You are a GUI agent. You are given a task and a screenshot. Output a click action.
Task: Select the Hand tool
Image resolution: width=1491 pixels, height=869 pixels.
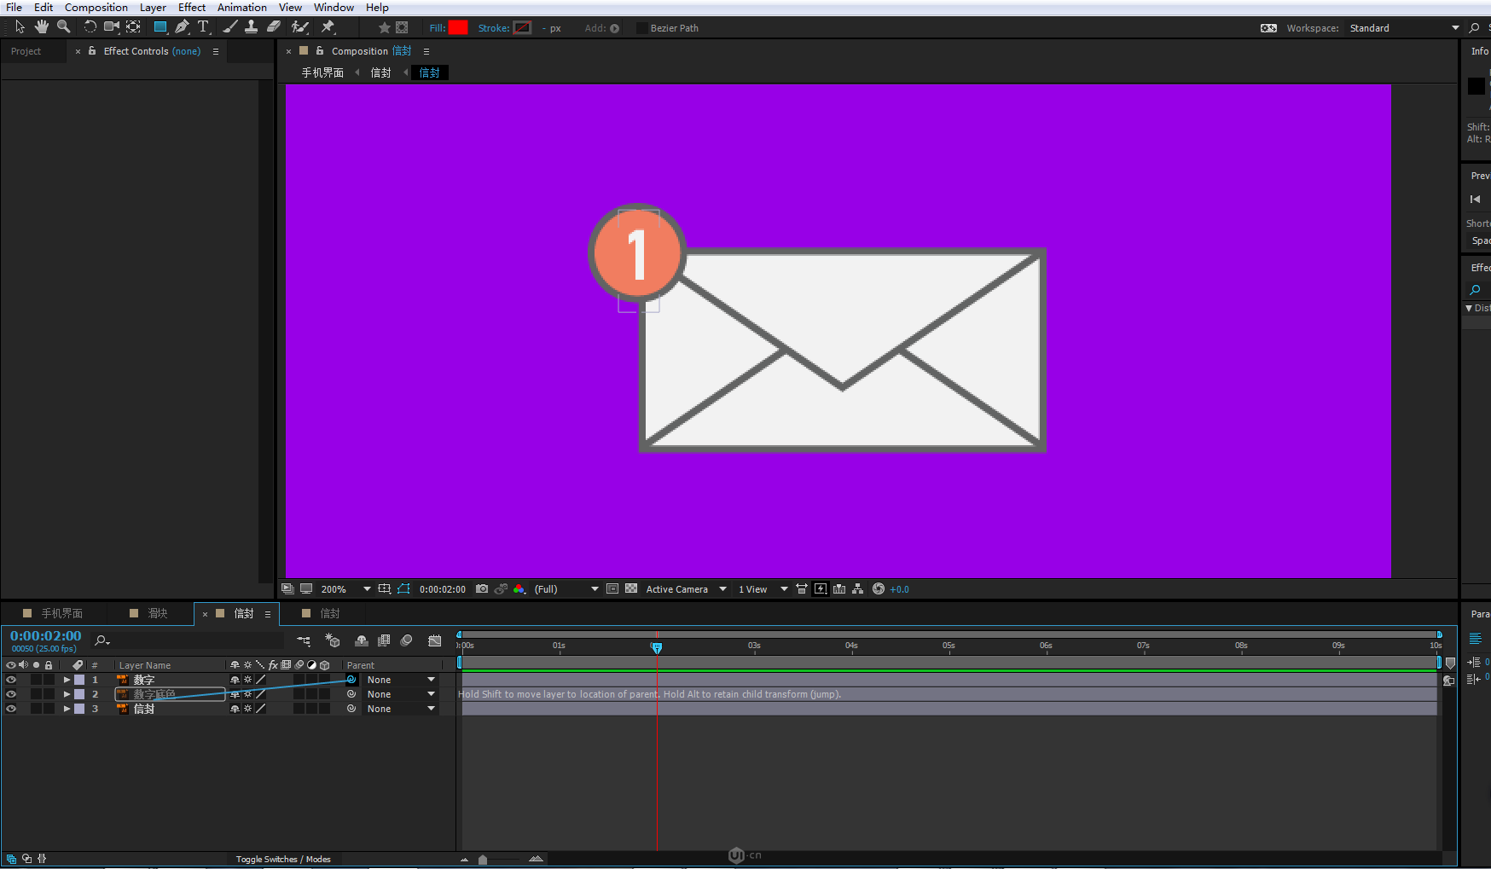pos(41,27)
